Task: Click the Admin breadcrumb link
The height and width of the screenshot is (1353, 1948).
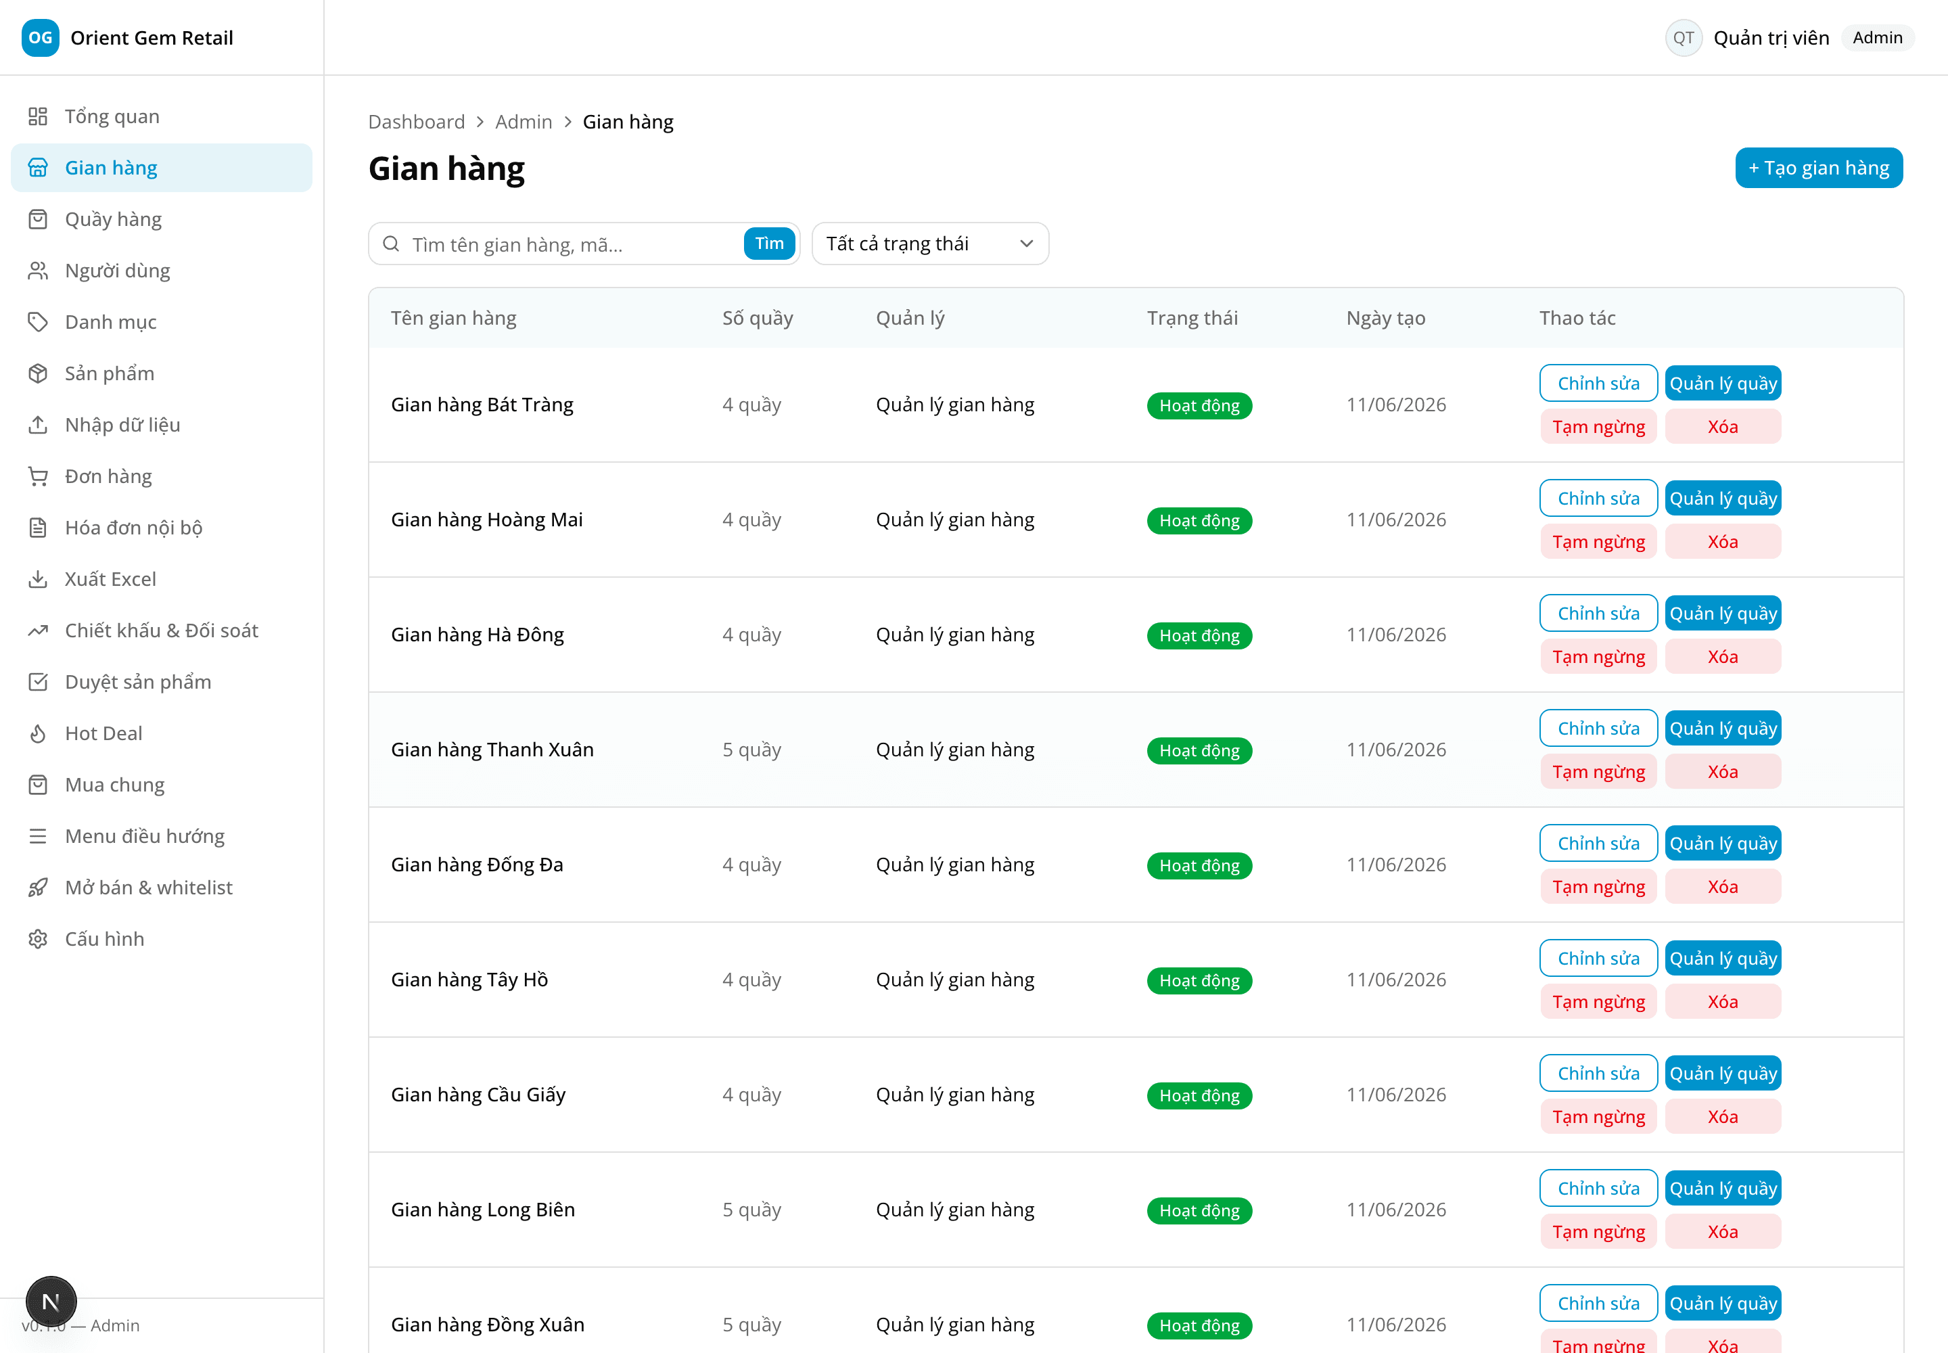Action: coord(523,122)
